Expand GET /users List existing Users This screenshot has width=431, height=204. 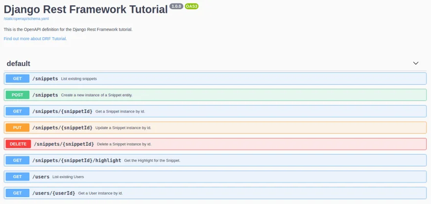tap(215, 177)
